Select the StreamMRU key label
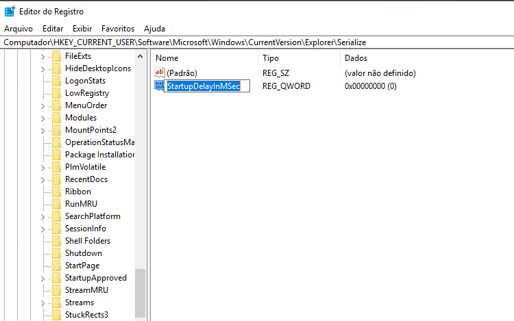 click(x=86, y=290)
